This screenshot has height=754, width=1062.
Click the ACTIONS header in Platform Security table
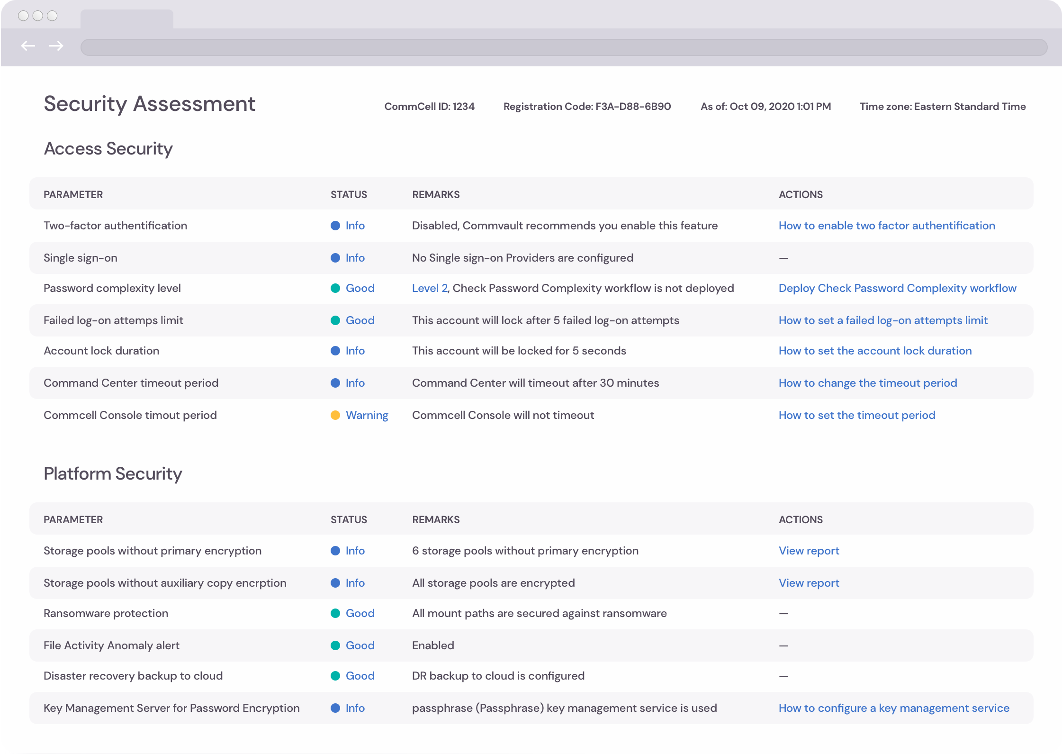click(801, 519)
